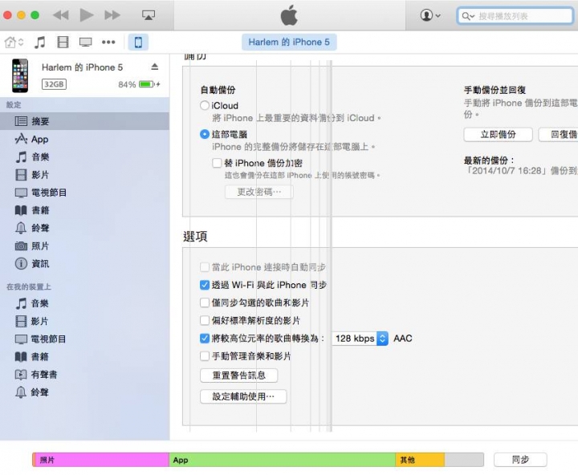Enable 替 iPhone 備份加密 checkbox
578x475 pixels.
[x=217, y=163]
